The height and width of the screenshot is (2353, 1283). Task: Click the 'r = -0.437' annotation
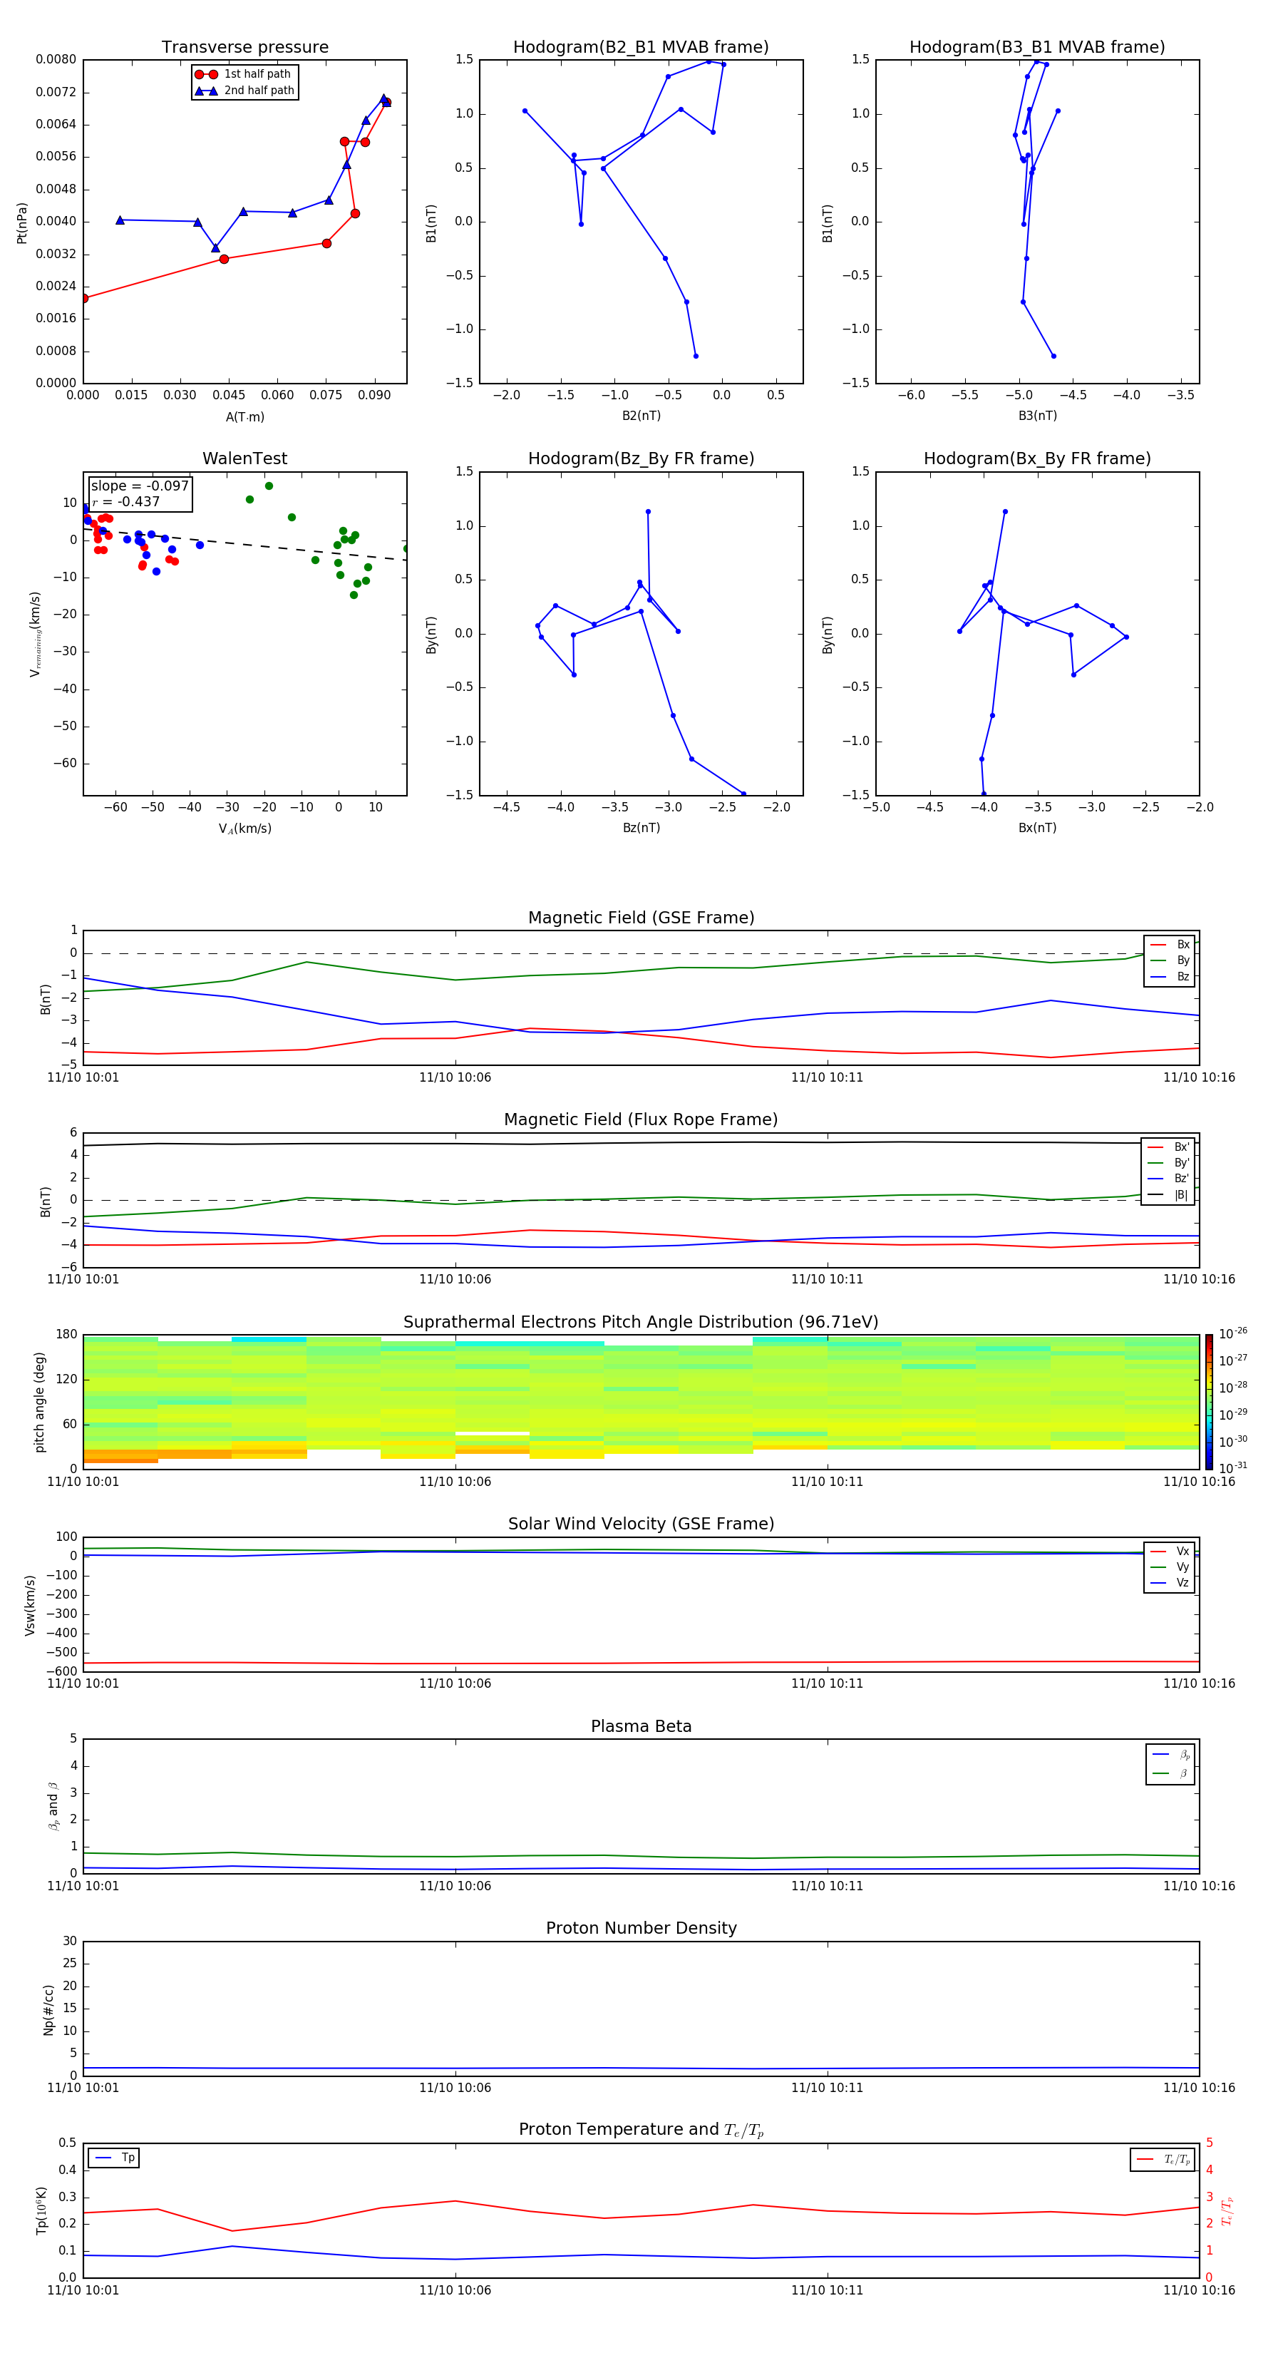126,501
